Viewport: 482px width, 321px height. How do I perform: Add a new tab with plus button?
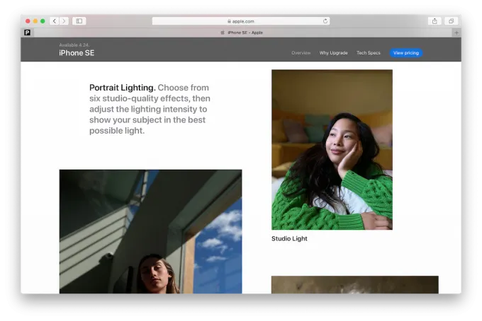click(456, 33)
